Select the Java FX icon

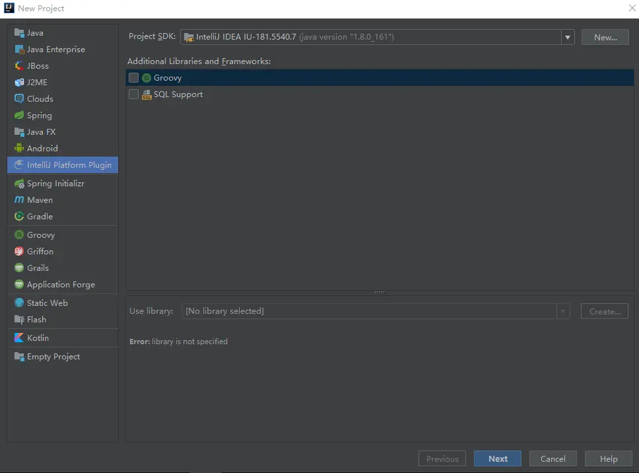coord(19,131)
